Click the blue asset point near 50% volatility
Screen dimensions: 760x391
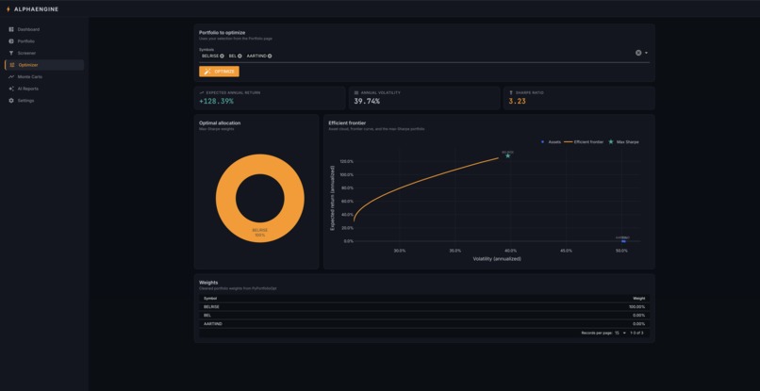pyautogui.click(x=623, y=241)
